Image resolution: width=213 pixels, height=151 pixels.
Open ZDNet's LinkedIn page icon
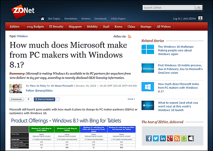click(x=163, y=138)
